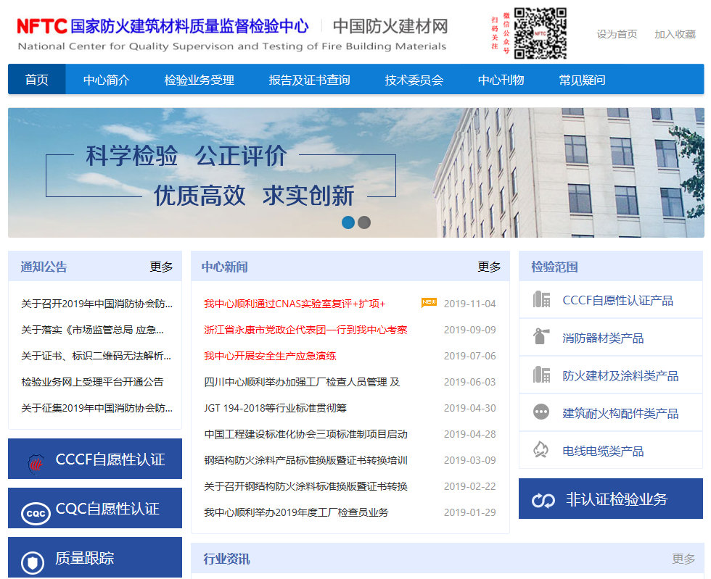Viewport: 711px width, 579px height.
Task: Open the 报告及证书查询 navigation menu
Action: 309,80
